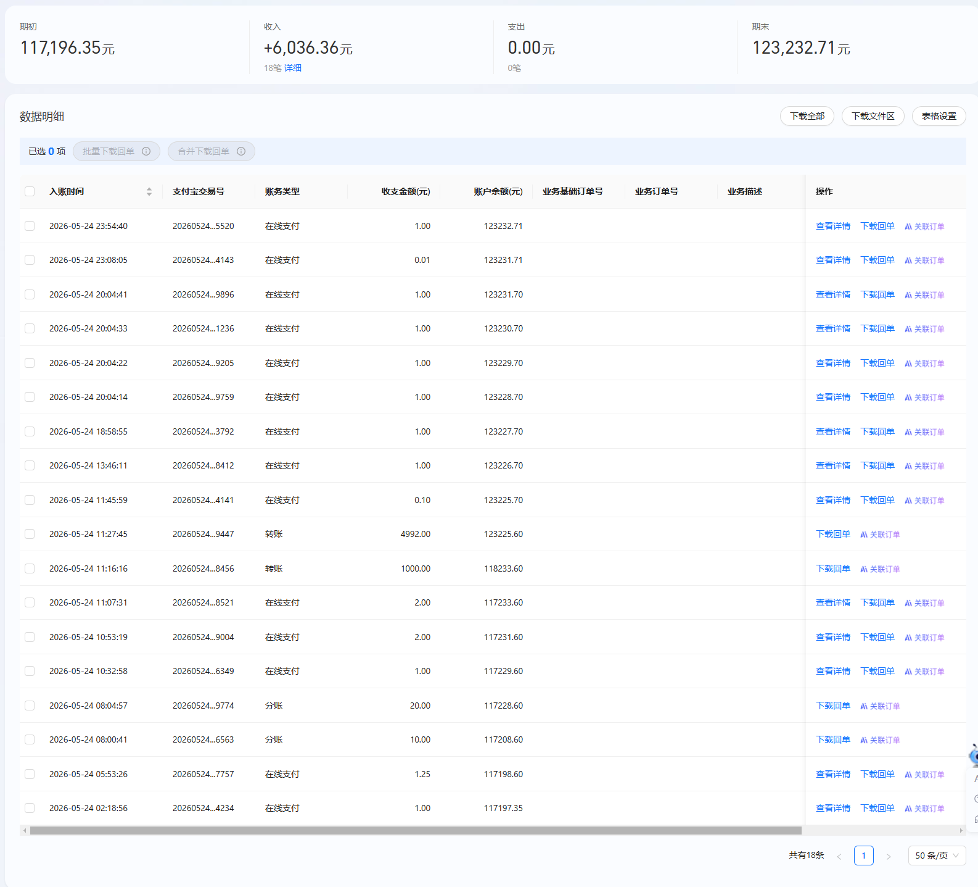Click 关联订单 for 11:45:59 row
This screenshot has height=887, width=978.
click(x=924, y=501)
